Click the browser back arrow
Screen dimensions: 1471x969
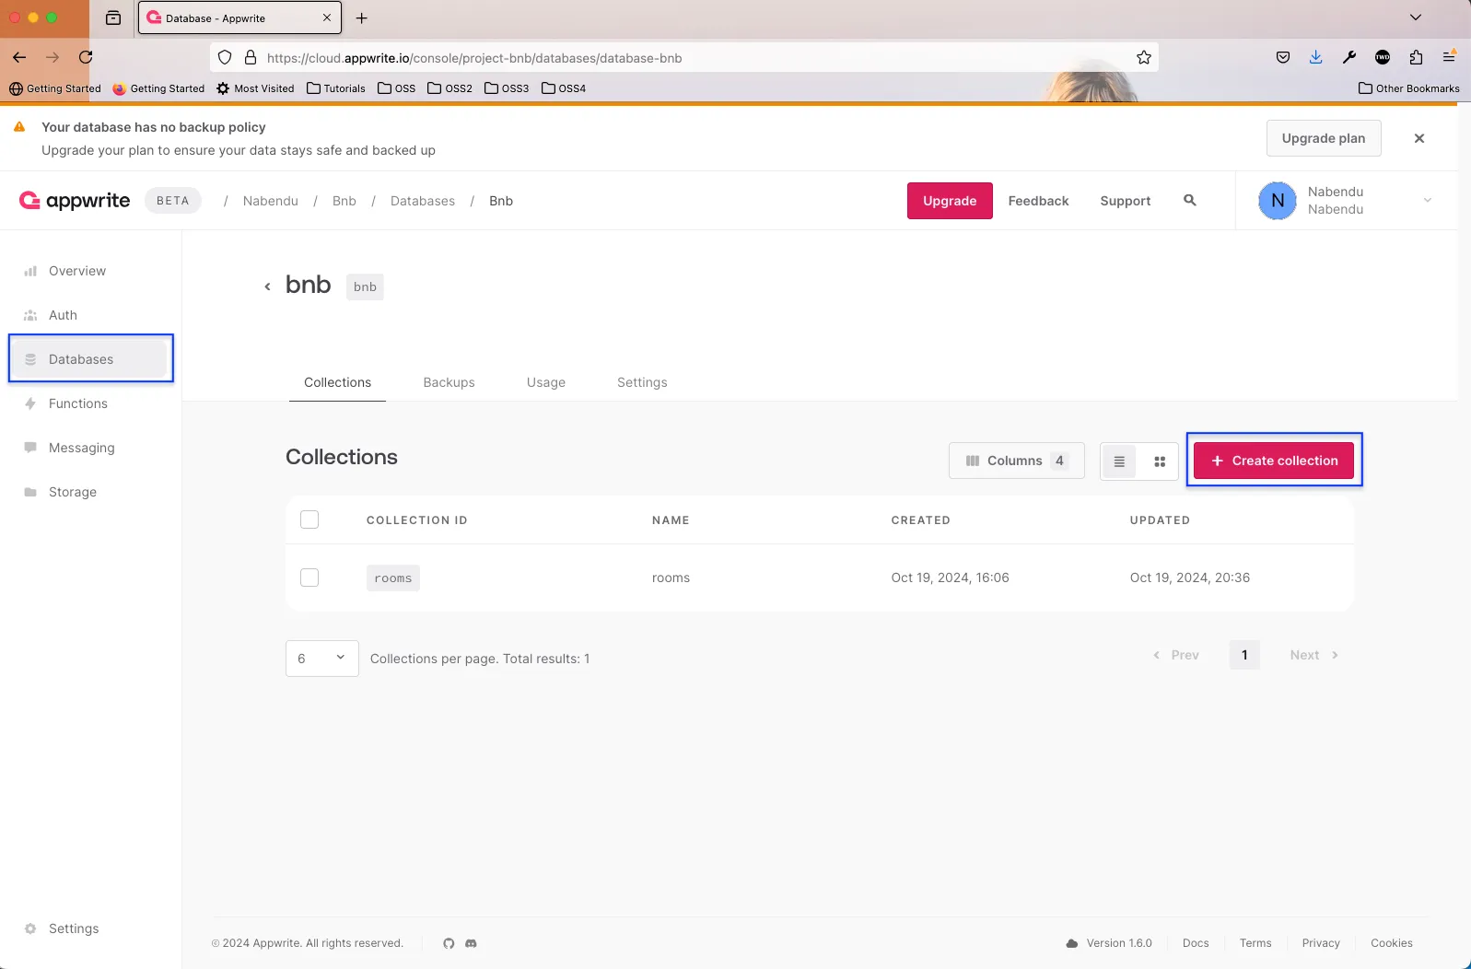pos(19,57)
